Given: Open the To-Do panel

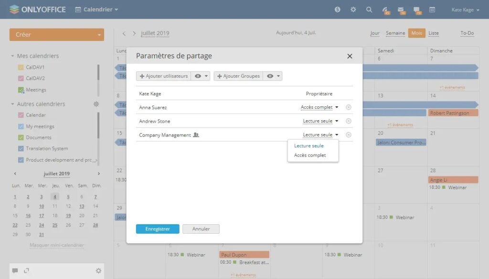Looking at the screenshot, I should (467, 33).
